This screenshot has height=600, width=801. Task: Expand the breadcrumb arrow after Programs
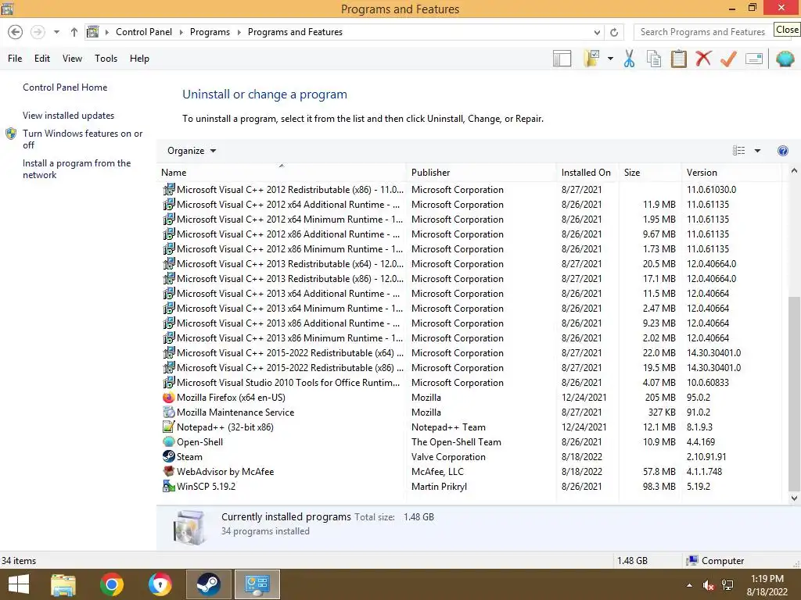[x=239, y=32]
